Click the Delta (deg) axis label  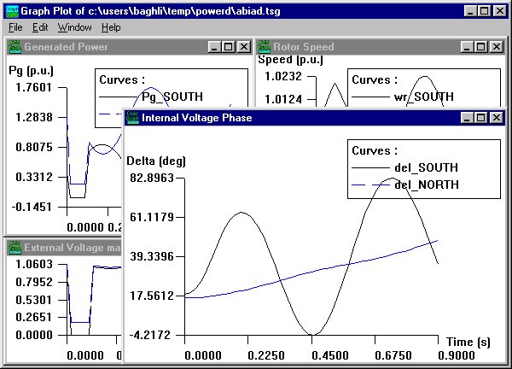tap(156, 161)
